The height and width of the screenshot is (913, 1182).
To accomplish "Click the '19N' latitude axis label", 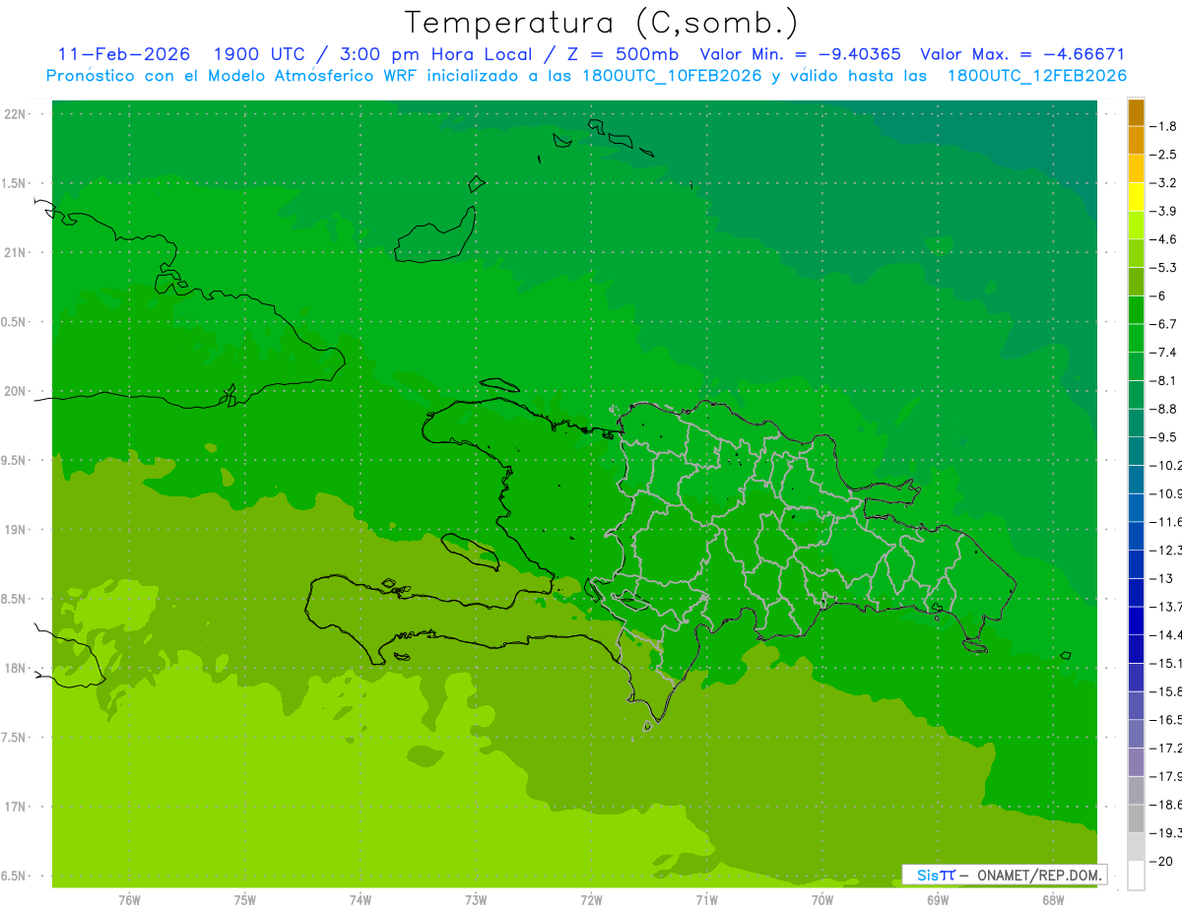I will 17,530.
